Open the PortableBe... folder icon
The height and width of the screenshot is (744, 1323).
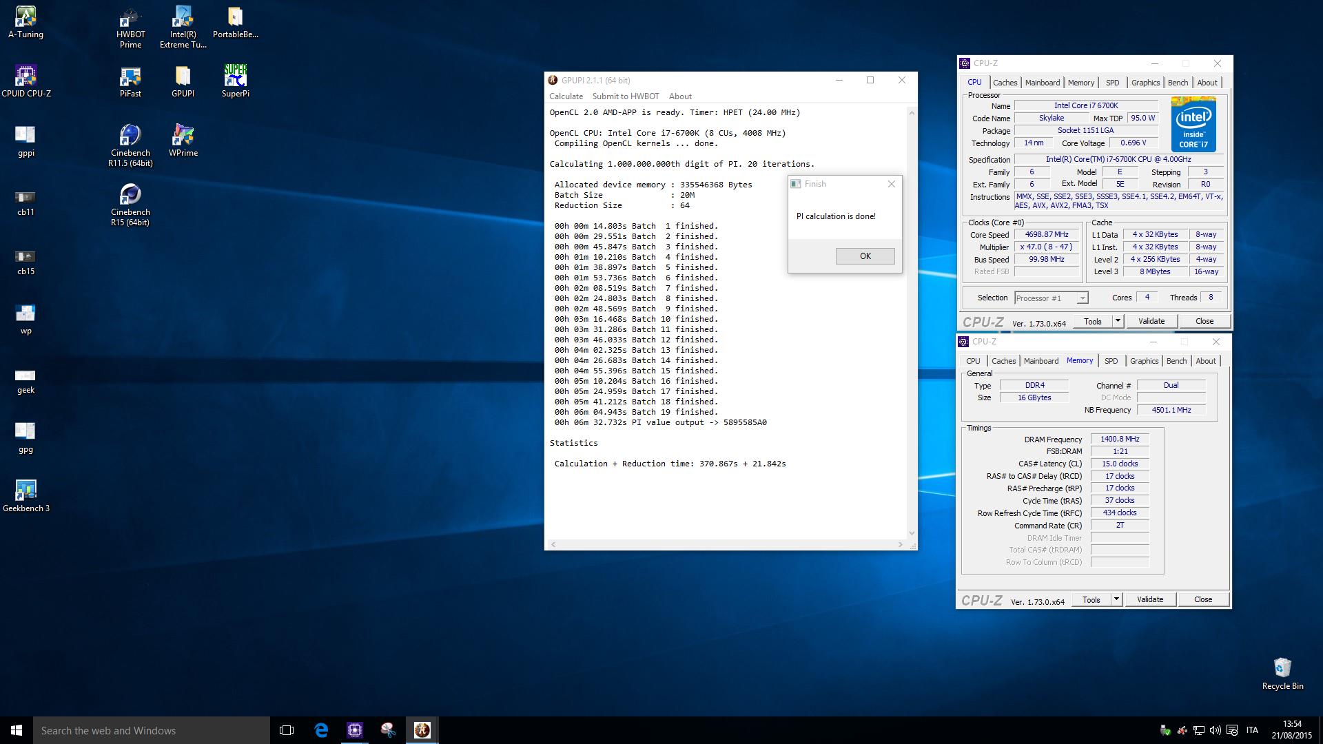[235, 22]
